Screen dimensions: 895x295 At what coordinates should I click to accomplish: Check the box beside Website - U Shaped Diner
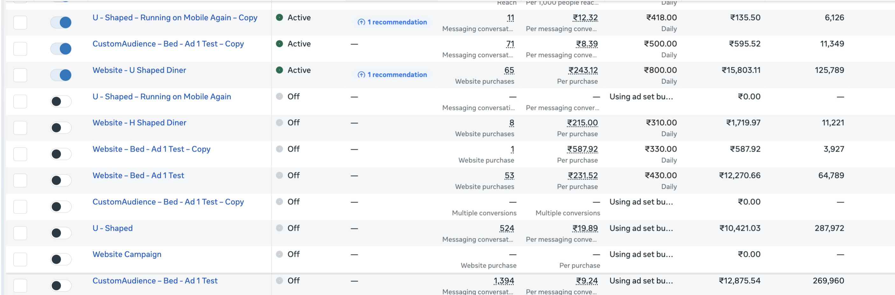pyautogui.click(x=20, y=75)
